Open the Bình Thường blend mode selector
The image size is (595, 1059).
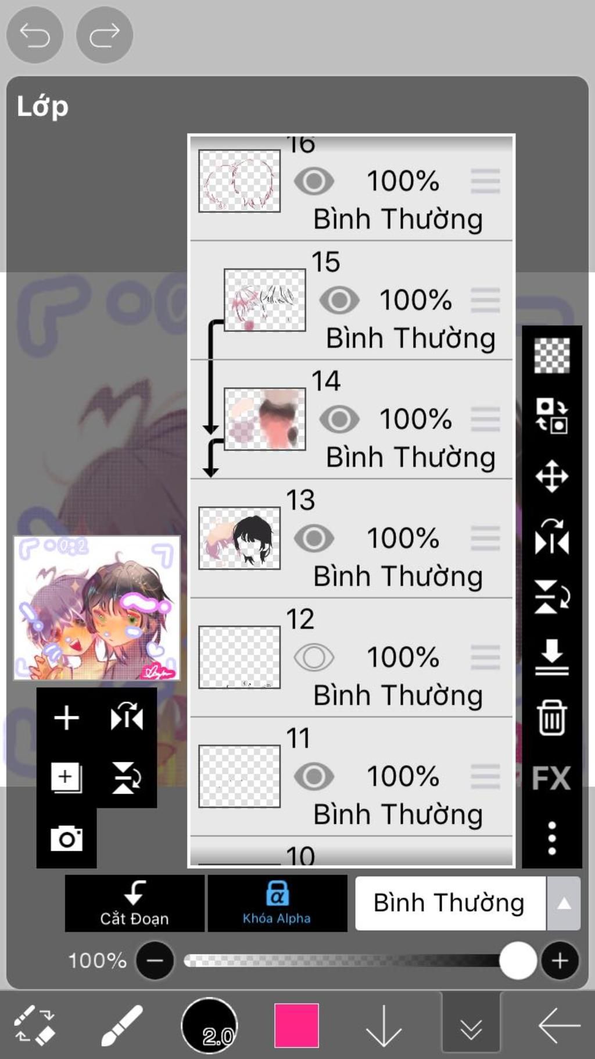450,904
